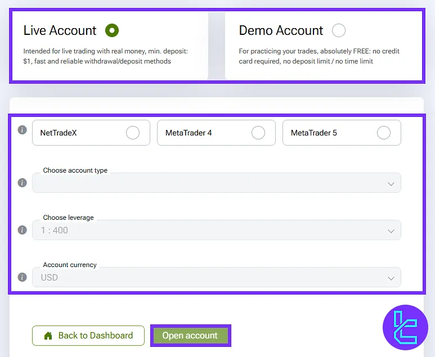
Task: Click the MetaTrader 5 label
Action: point(314,133)
